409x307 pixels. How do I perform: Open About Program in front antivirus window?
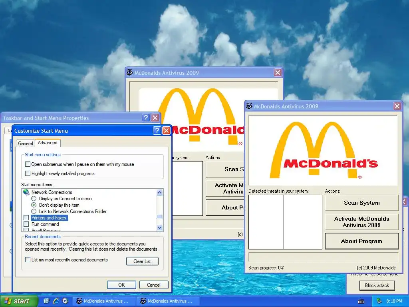pyautogui.click(x=361, y=241)
